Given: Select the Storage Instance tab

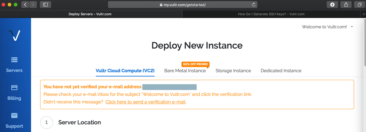Looking at the screenshot, I should click(x=233, y=71).
